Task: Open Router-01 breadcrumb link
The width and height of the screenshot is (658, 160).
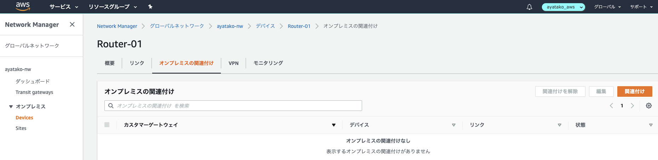Action: click(299, 26)
